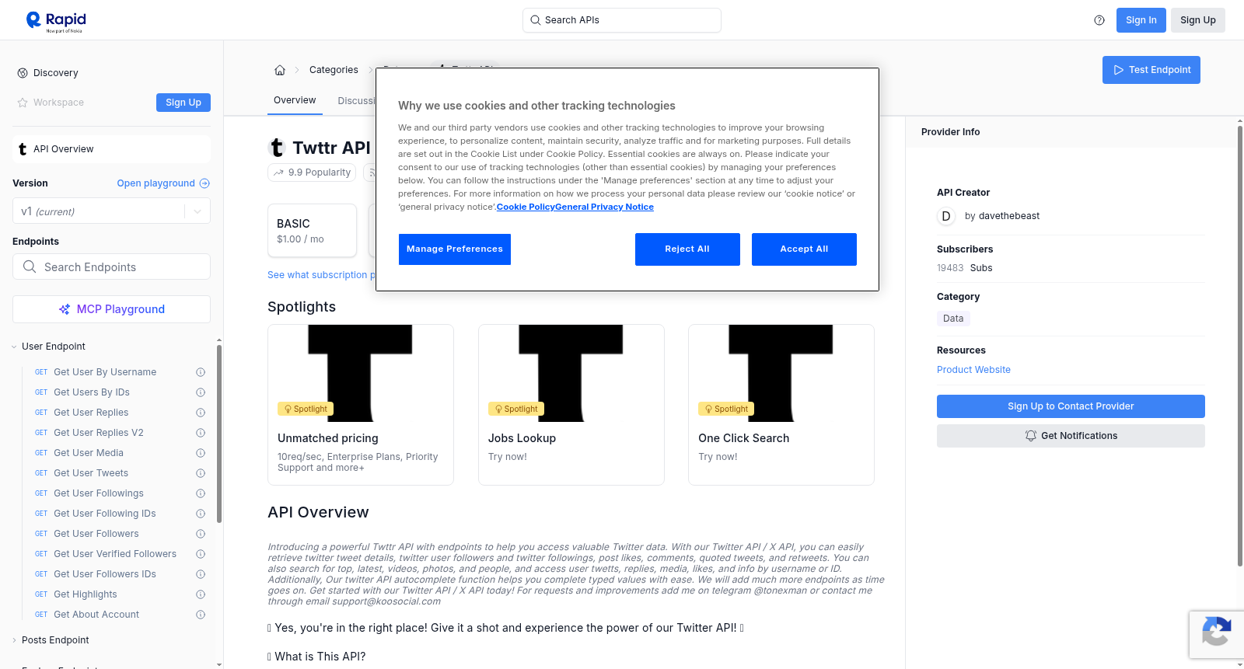This screenshot has height=669, width=1244.
Task: Click the 9.9 Popularity badge
Action: [312, 172]
